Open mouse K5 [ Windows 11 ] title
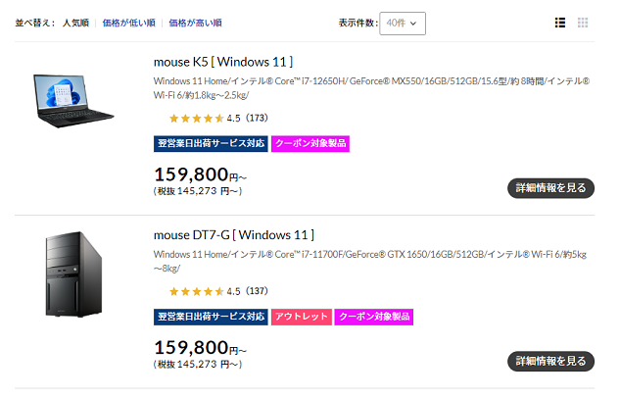 223,61
